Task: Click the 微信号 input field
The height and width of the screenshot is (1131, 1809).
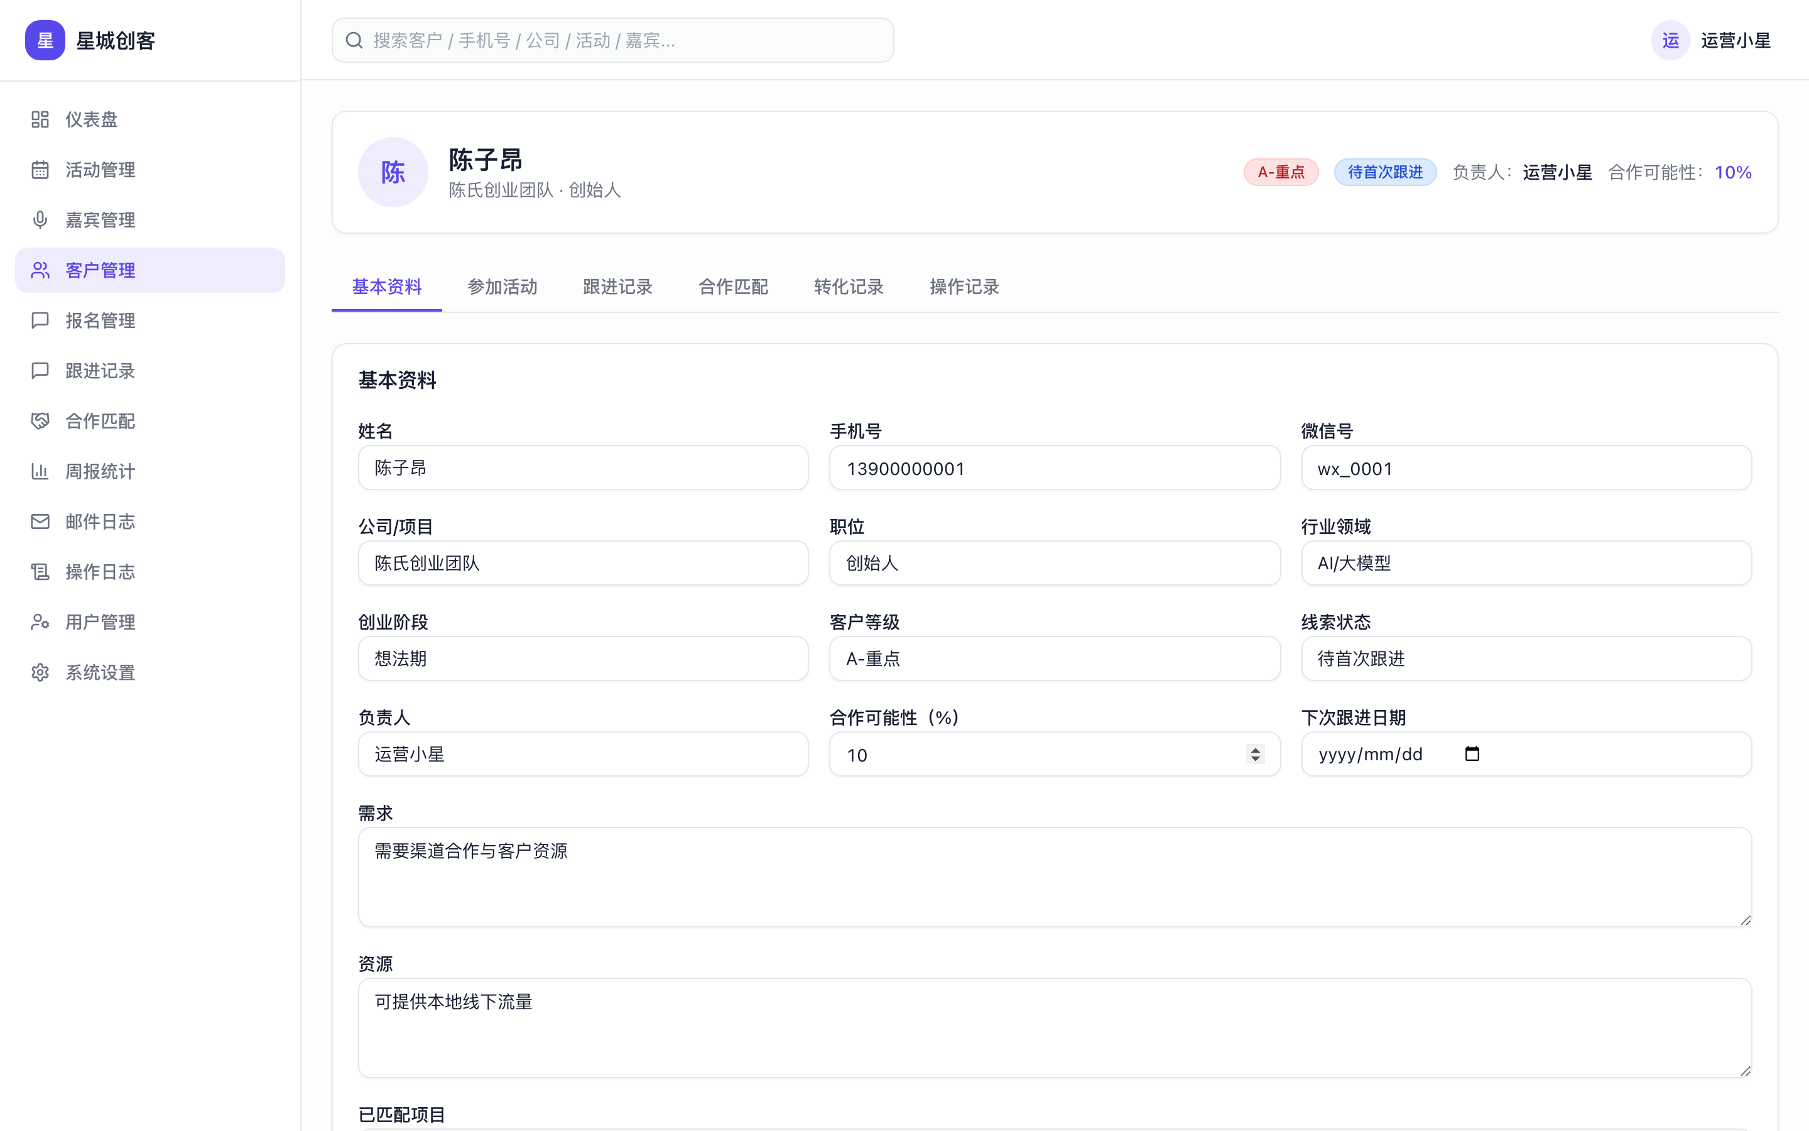Action: pyautogui.click(x=1526, y=468)
